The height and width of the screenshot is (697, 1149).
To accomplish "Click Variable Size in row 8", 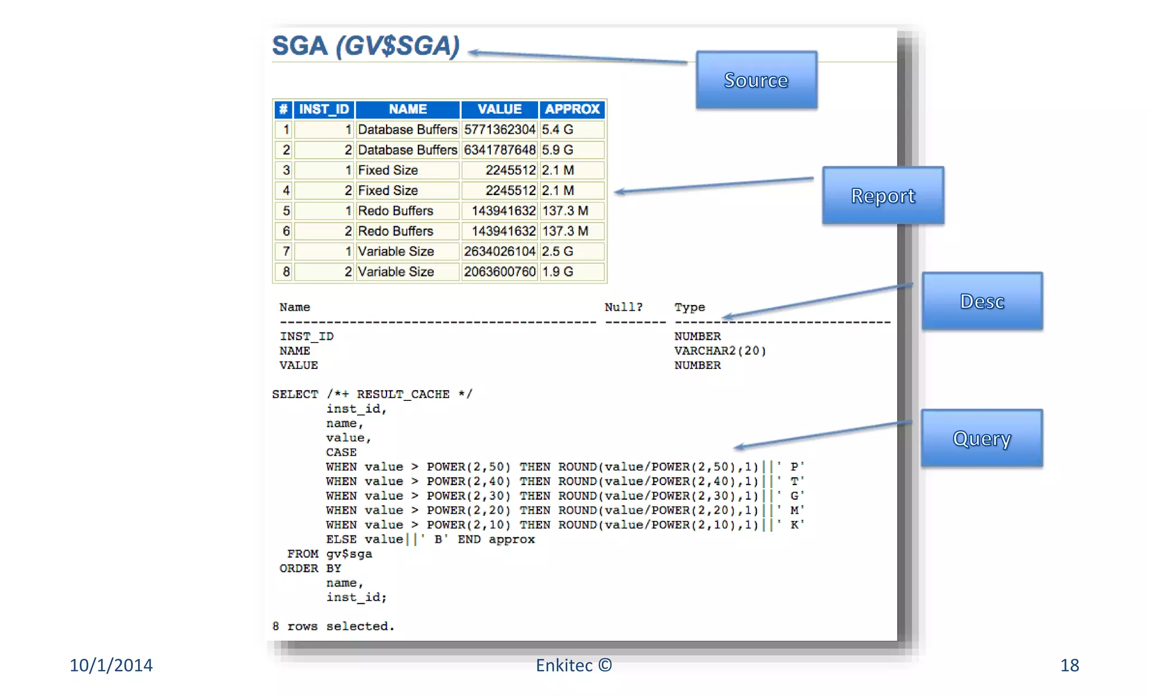I will click(396, 272).
